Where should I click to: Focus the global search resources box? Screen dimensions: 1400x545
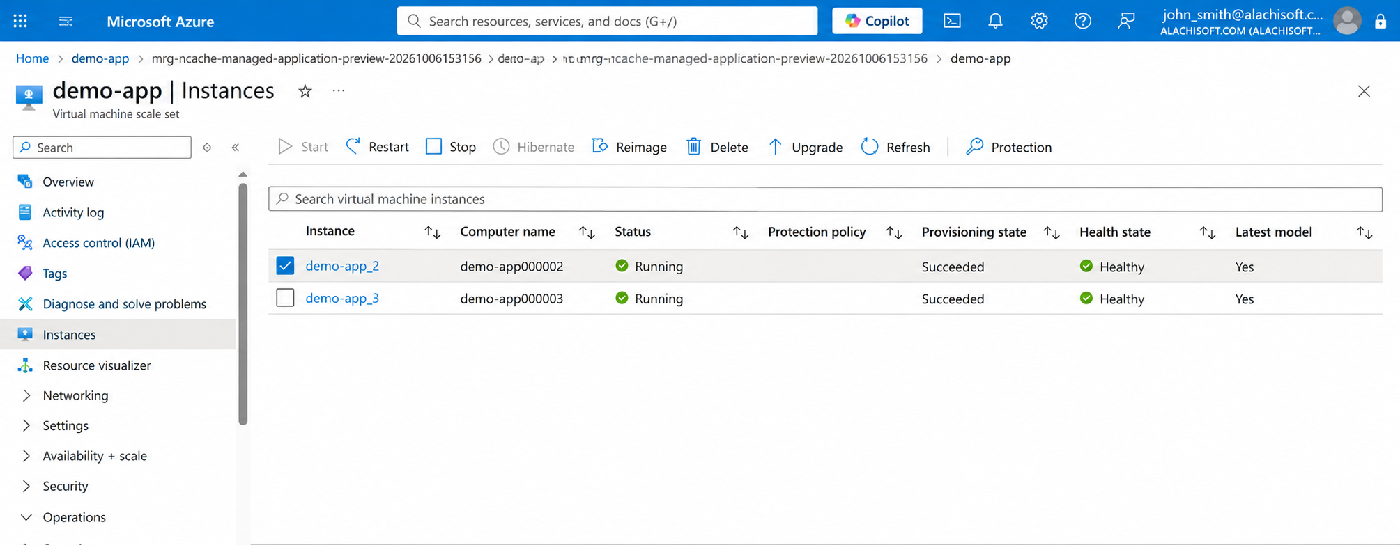pyautogui.click(x=607, y=21)
